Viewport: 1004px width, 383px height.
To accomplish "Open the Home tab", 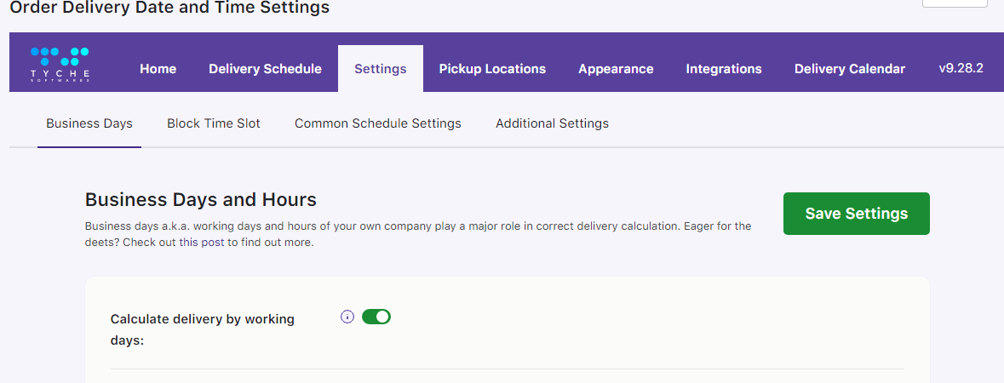I will (x=158, y=69).
